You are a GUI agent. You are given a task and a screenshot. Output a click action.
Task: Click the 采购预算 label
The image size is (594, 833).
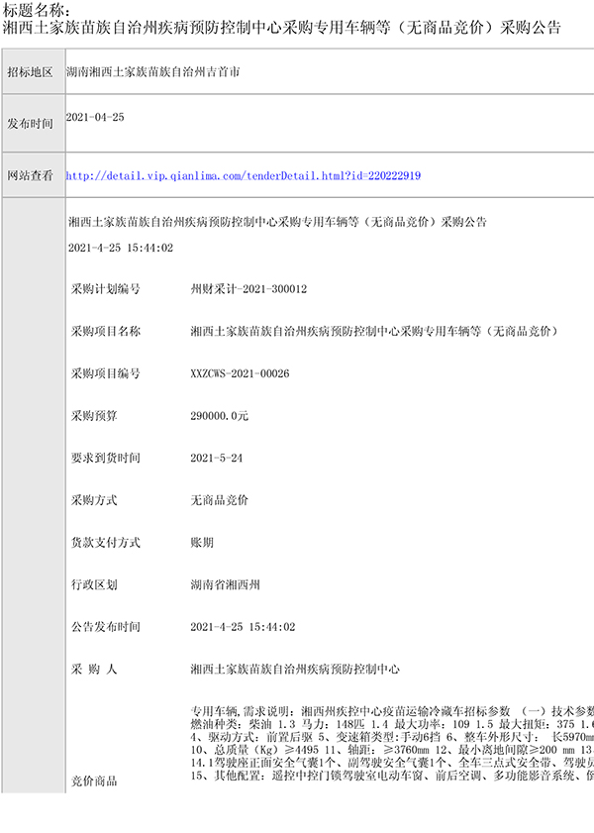pos(94,415)
